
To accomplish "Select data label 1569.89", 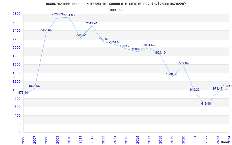I will click(x=183, y=63).
